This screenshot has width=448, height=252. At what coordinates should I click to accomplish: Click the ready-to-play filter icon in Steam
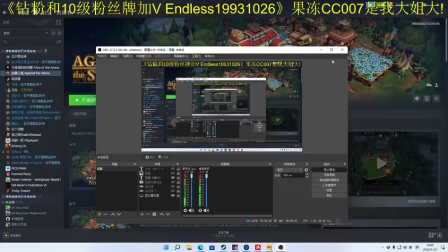[x=59, y=33]
